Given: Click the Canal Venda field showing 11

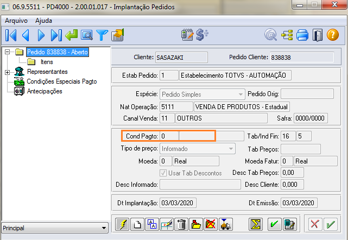Looking at the screenshot, I should pyautogui.click(x=167, y=118).
